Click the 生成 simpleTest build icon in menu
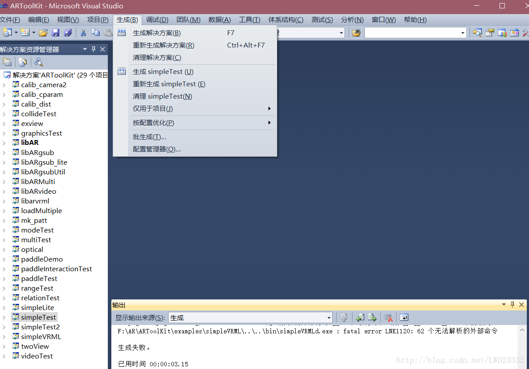 pyautogui.click(x=122, y=71)
